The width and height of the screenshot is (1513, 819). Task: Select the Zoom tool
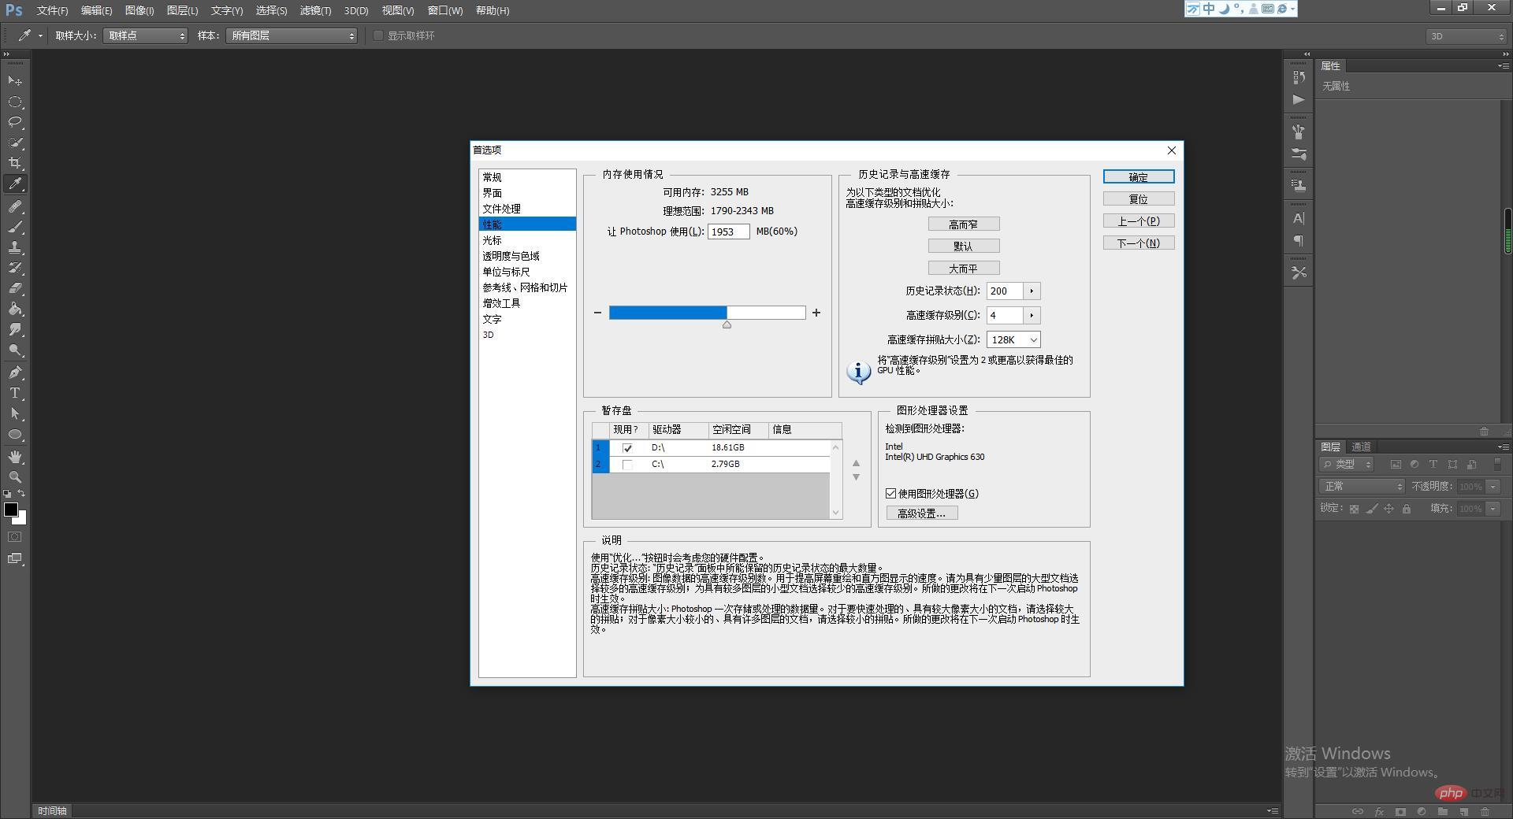click(x=15, y=477)
